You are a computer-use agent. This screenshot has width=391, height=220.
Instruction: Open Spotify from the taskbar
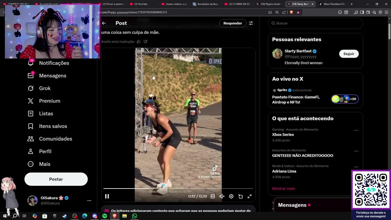[104, 216]
